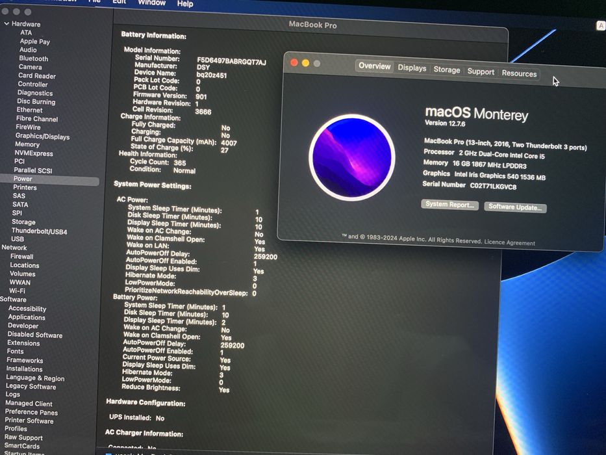Viewport: 606px width, 455px height.
Task: Open PCI hardware entry
Action: point(19,161)
